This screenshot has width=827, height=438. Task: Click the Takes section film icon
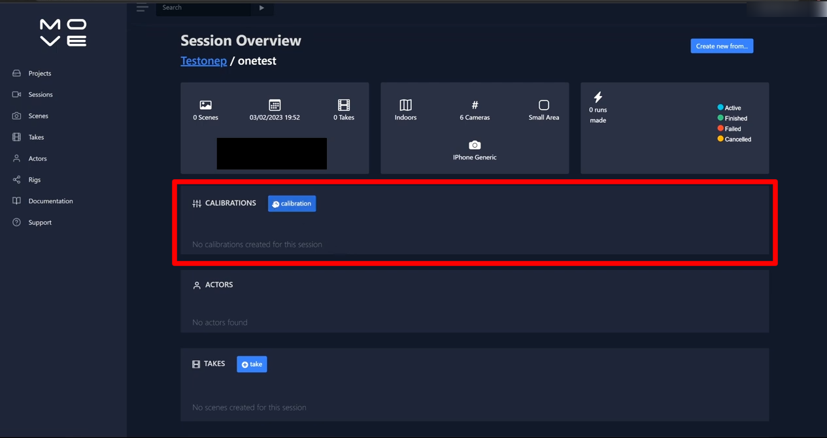(196, 364)
